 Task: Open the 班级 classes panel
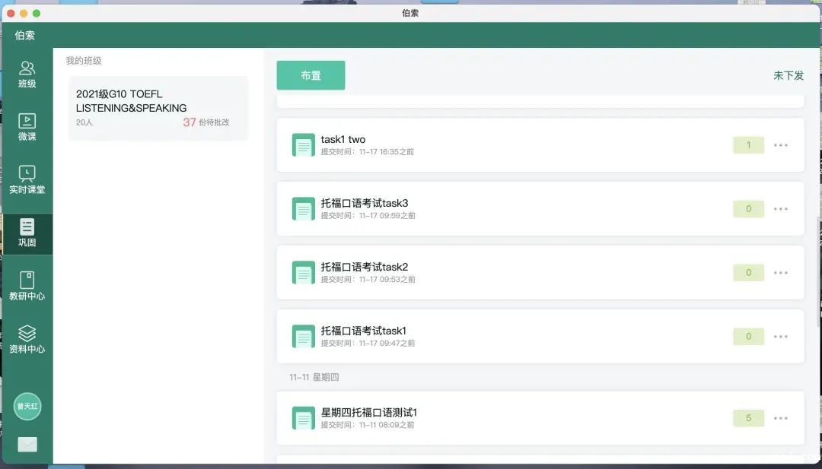tap(27, 72)
